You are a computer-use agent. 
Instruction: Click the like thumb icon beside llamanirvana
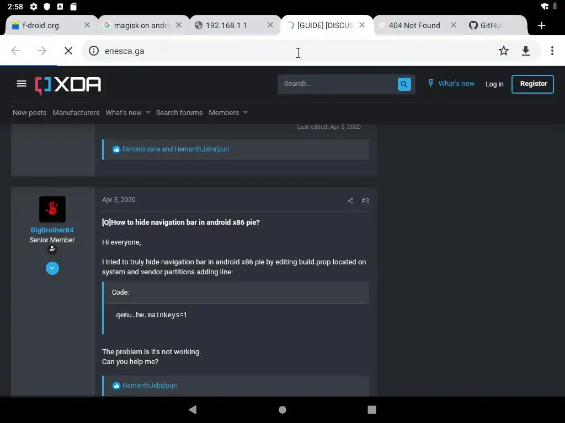(116, 150)
